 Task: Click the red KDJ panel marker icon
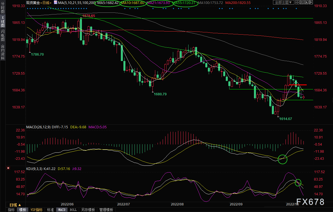8,168
